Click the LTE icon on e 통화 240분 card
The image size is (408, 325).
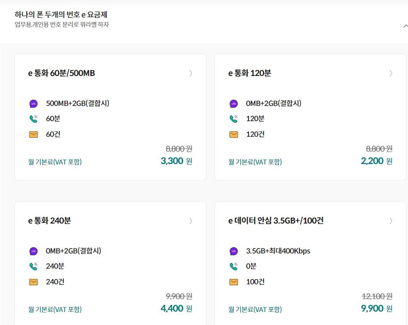[x=33, y=251]
